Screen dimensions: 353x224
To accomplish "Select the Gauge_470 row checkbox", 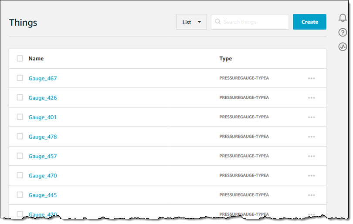I will coord(20,175).
